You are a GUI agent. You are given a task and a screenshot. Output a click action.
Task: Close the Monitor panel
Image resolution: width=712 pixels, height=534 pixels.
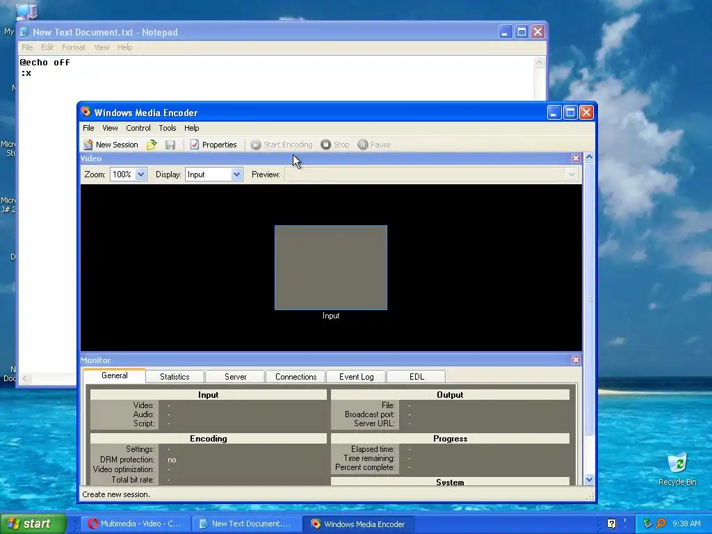576,359
